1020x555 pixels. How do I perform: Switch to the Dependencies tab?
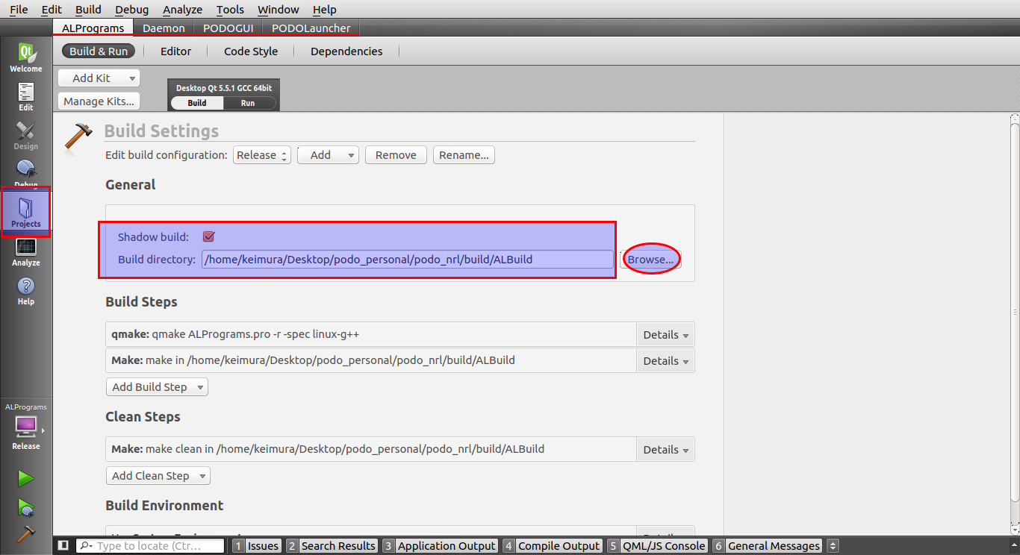point(346,51)
